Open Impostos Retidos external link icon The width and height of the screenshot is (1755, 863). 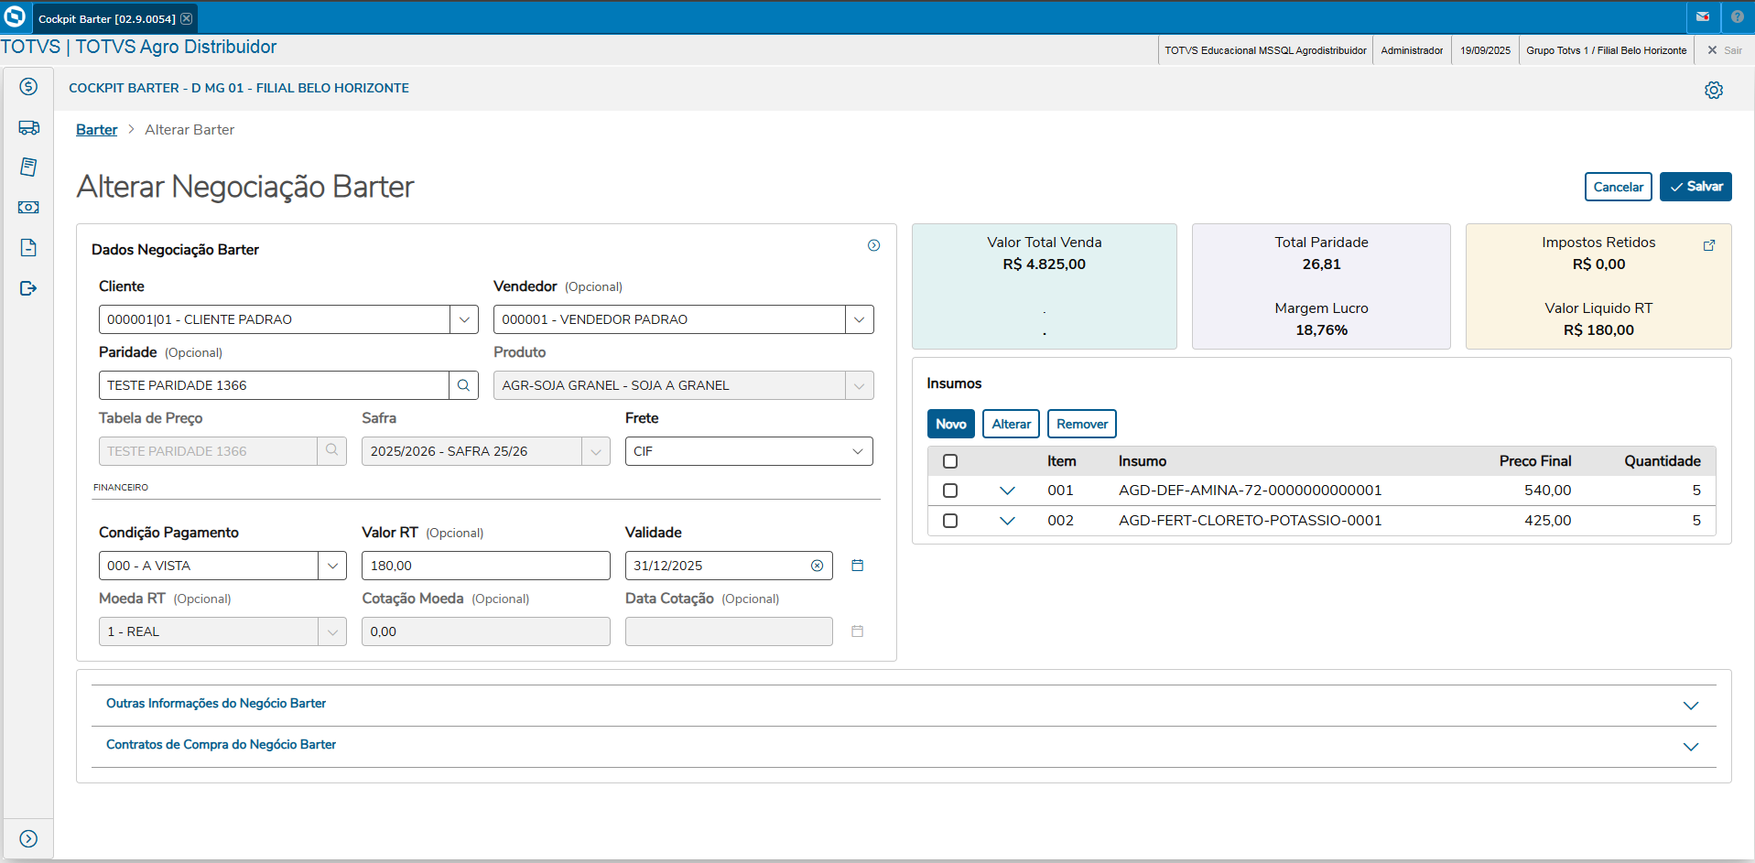click(1708, 245)
